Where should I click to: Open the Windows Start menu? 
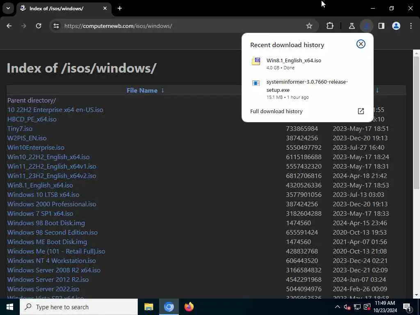click(10, 307)
